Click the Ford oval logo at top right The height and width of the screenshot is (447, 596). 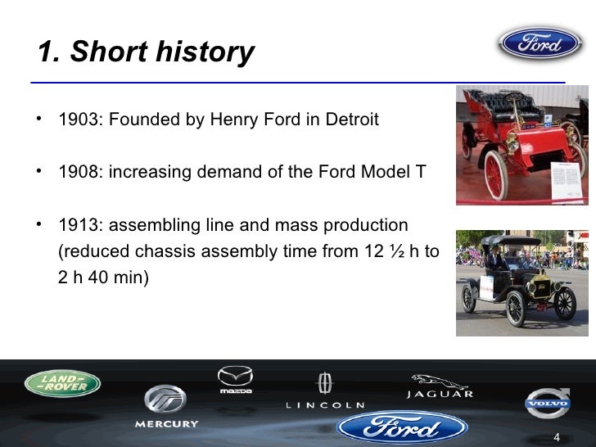pos(540,43)
